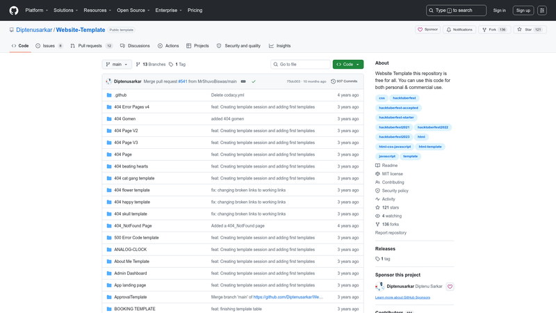Click the Sponsor heart button

pos(427,29)
